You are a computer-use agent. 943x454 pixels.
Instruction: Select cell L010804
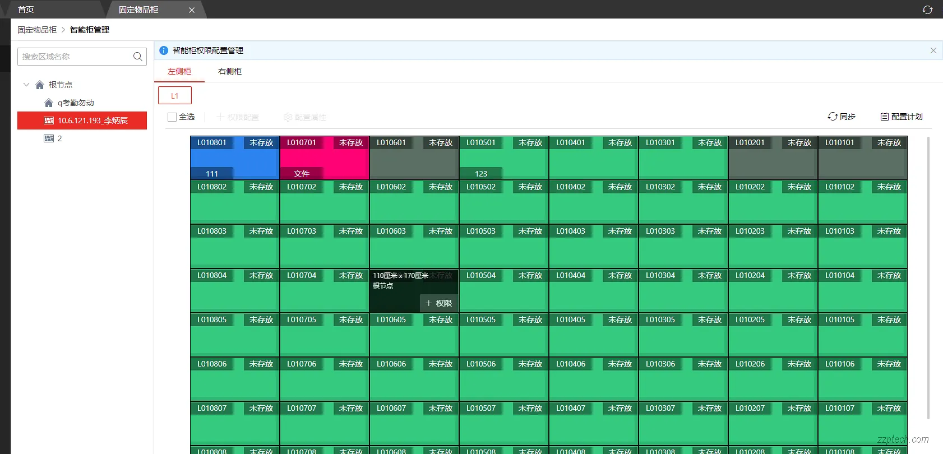(x=235, y=291)
